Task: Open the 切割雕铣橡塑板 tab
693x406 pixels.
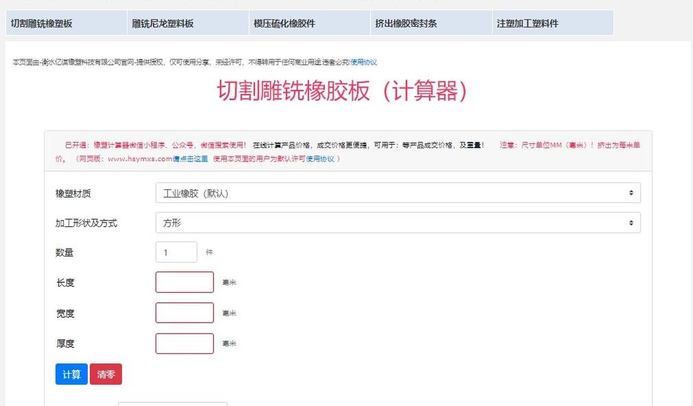Action: 66,23
